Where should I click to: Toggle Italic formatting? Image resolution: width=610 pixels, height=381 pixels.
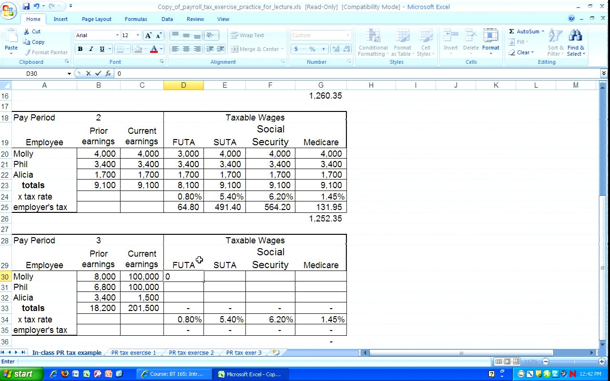(91, 49)
